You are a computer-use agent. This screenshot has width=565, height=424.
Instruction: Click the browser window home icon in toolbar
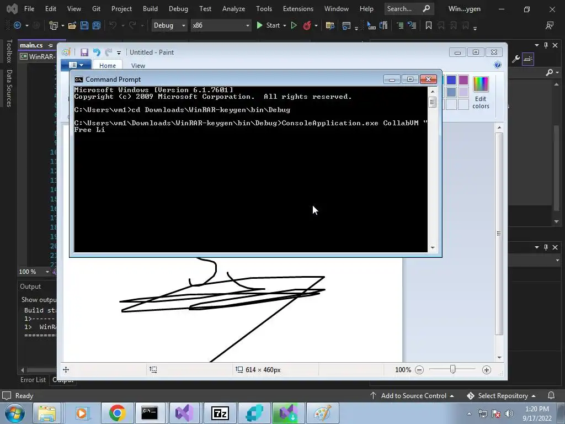[x=347, y=25]
